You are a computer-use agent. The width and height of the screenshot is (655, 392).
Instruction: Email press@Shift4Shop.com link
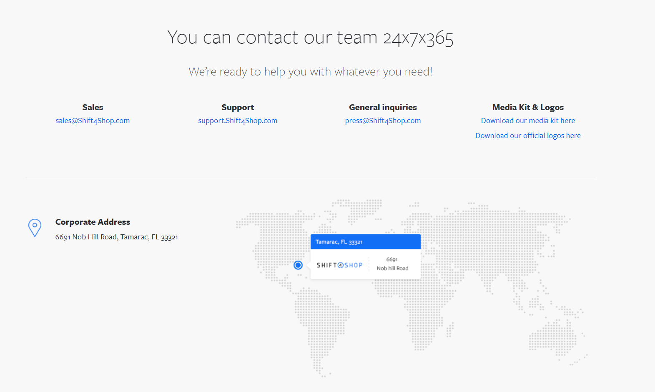(383, 121)
